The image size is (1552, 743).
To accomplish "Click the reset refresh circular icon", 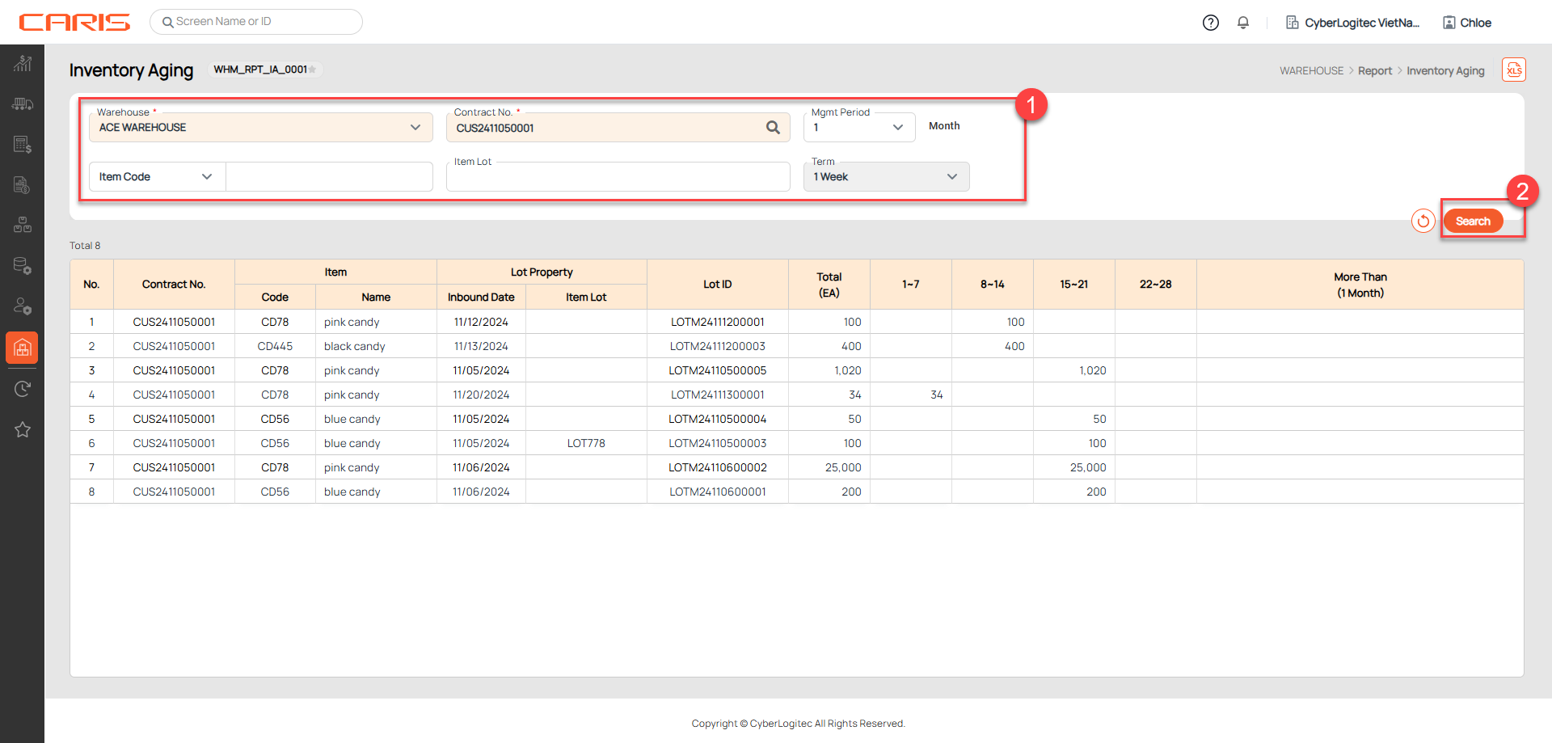I will tap(1423, 221).
